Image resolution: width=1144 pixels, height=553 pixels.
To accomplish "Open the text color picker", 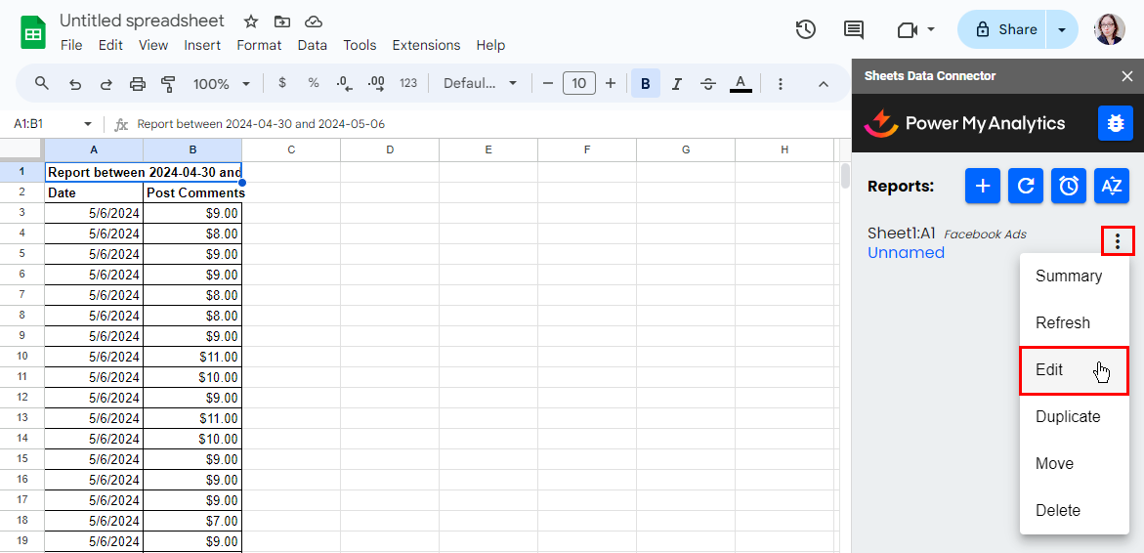I will click(741, 84).
